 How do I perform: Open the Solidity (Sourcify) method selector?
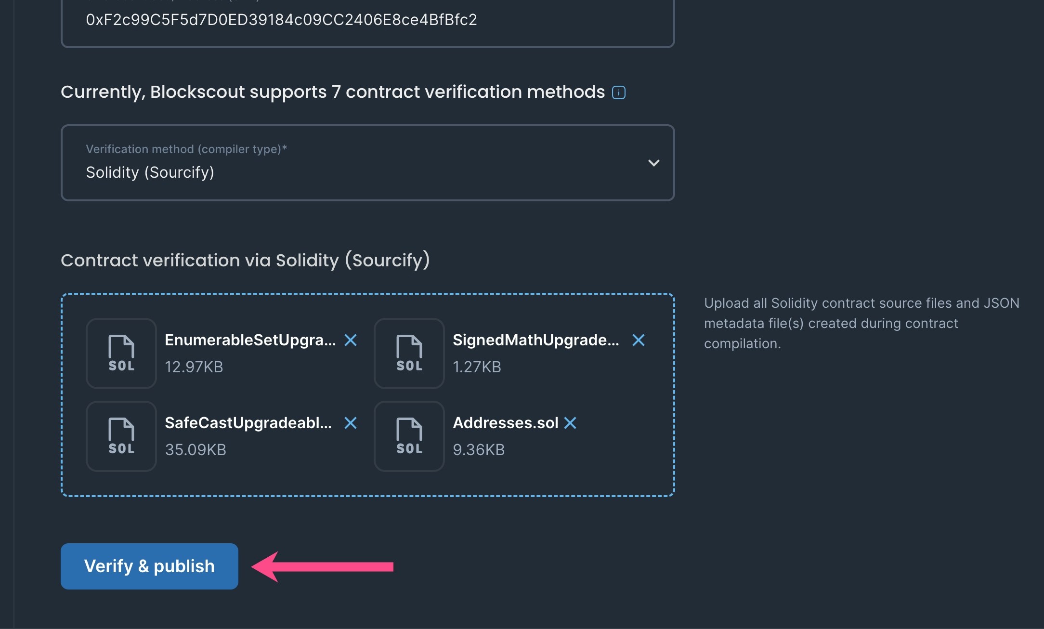tap(368, 163)
